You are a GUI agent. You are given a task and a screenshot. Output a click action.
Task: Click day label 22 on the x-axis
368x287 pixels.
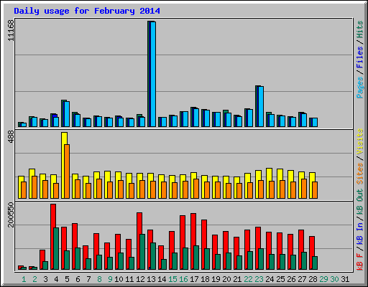click(248, 279)
